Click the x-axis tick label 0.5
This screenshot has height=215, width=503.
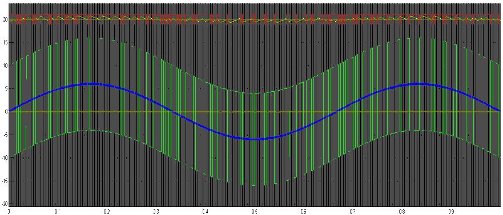click(x=255, y=212)
